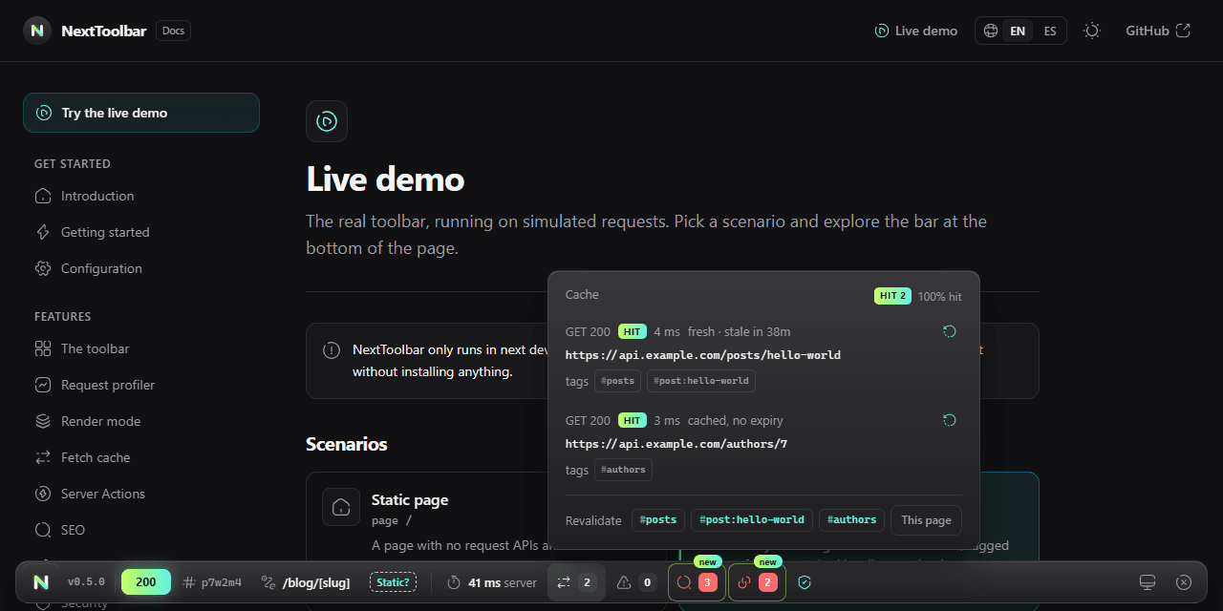Image resolution: width=1223 pixels, height=611 pixels.
Task: Open Request profiler sidebar item
Action: tap(141, 385)
